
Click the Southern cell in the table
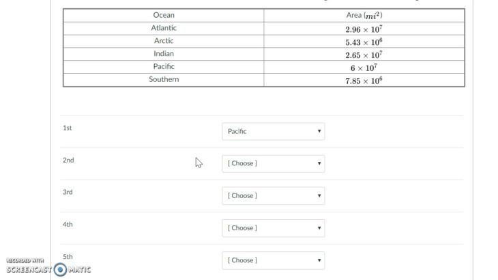[x=164, y=79]
